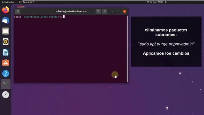Open the Files manager in dock
The image size is (204, 115).
point(6,31)
